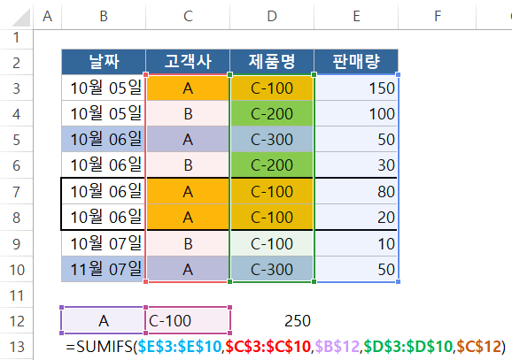The height and width of the screenshot is (360, 512).
Task: Select row 2 header
Action: click(x=16, y=62)
